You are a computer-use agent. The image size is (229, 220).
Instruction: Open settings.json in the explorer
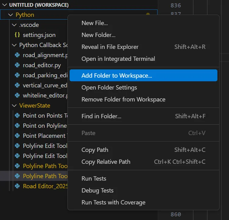pos(39,35)
